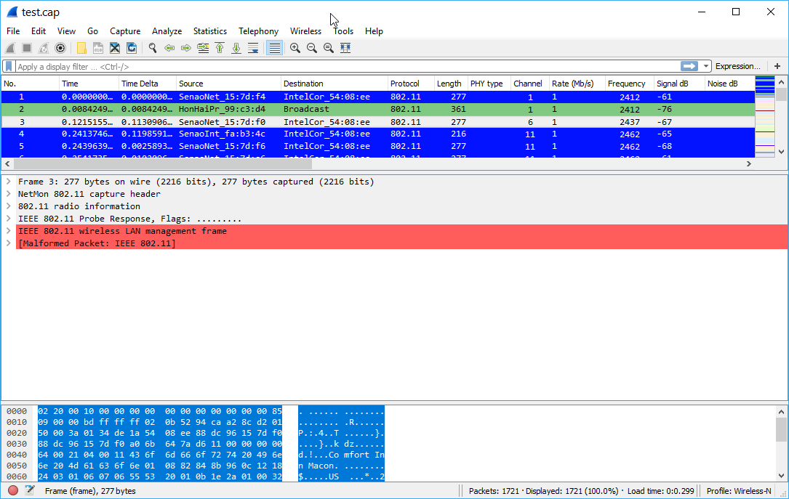Click the Restart capture toolbar icon
The height and width of the screenshot is (499, 789).
(44, 47)
